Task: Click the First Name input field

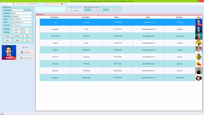Action: pyautogui.click(x=22, y=13)
